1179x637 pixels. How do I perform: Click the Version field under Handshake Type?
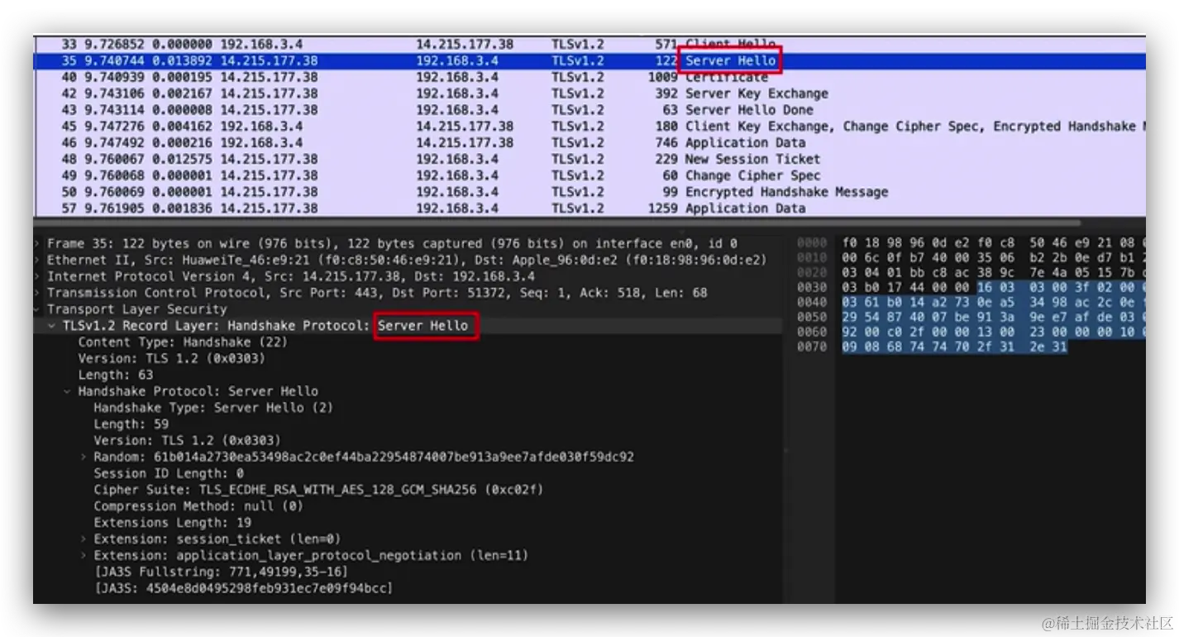click(187, 440)
